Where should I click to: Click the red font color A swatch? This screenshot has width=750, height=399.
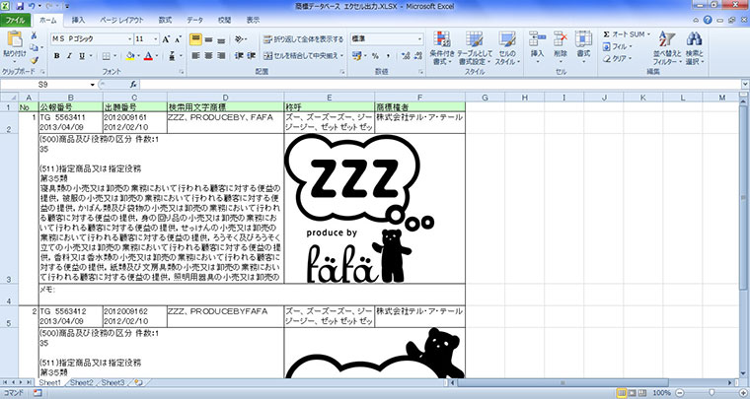click(x=148, y=56)
